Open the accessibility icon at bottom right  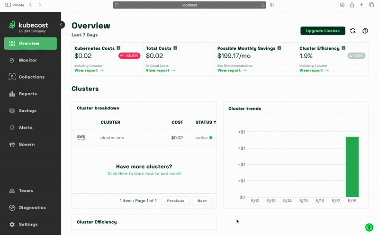pyautogui.click(x=369, y=227)
